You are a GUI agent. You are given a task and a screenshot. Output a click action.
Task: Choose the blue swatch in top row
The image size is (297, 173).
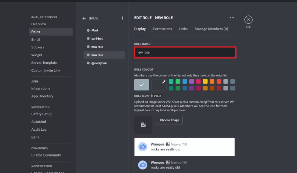click(185, 82)
